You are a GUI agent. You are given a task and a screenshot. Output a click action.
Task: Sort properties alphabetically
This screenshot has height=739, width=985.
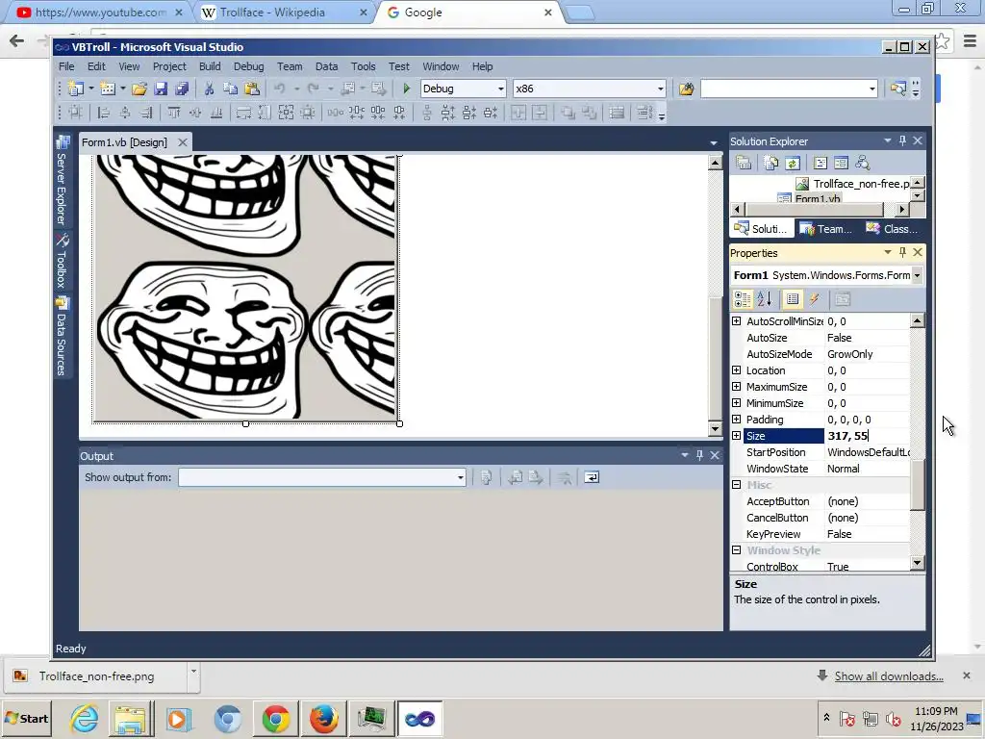[x=764, y=300]
